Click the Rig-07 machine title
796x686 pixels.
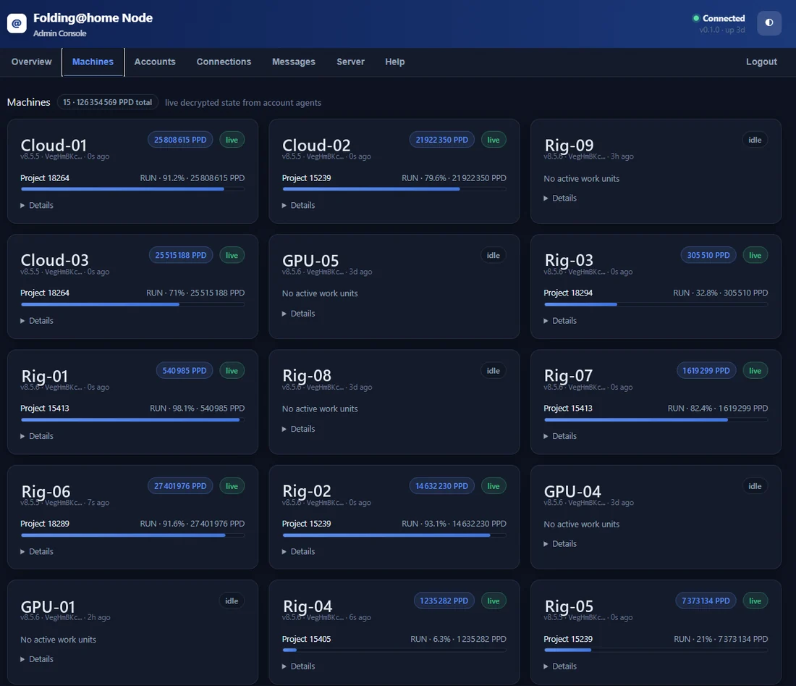(568, 375)
